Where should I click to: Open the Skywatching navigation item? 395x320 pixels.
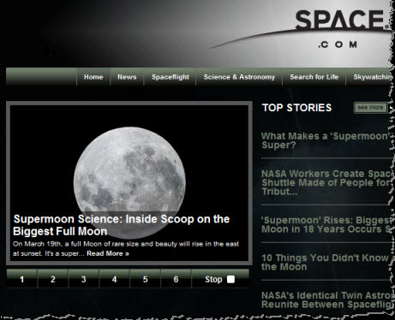pos(371,77)
